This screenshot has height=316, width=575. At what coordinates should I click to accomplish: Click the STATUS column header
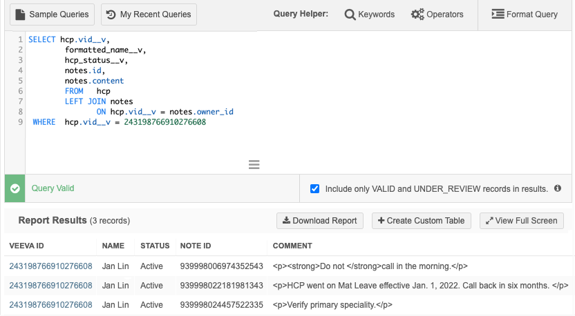(155, 246)
